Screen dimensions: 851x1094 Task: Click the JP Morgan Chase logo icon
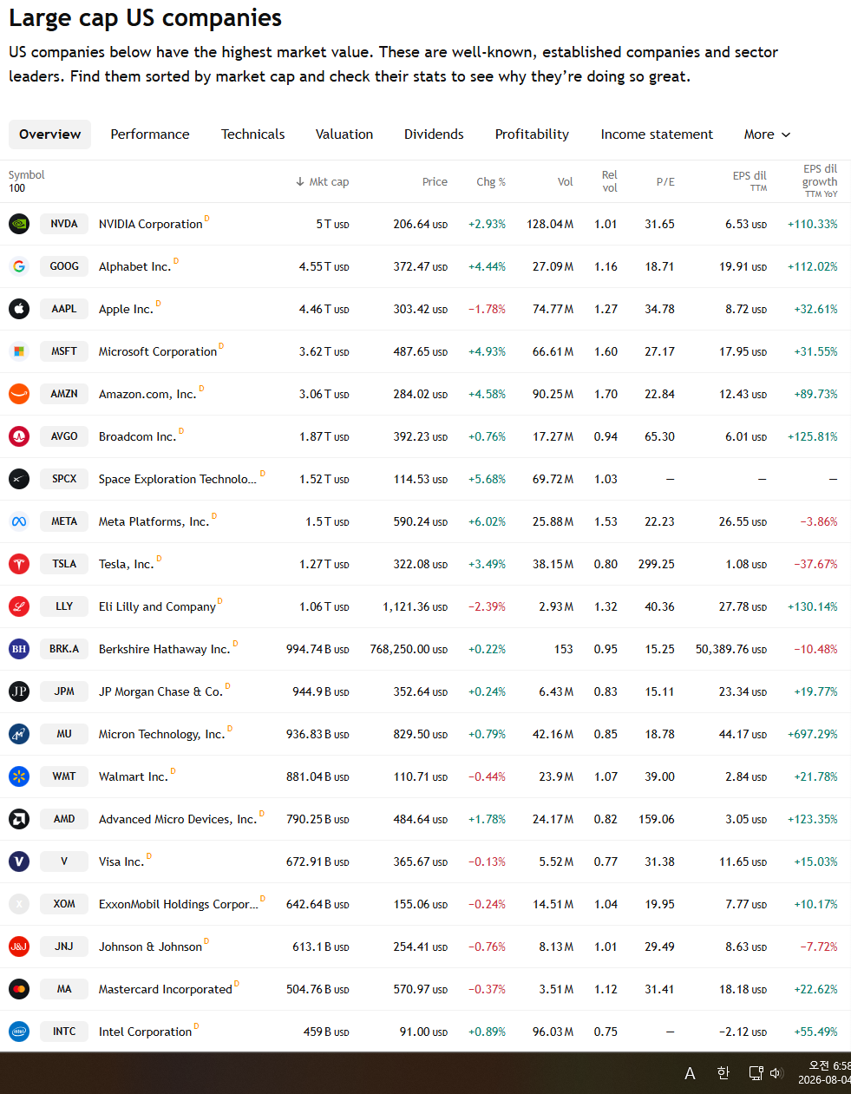(19, 691)
